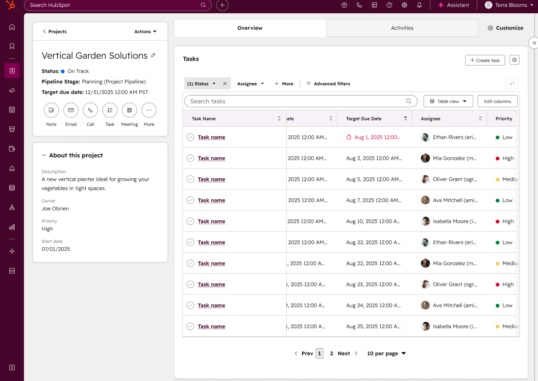Click the Create task button
The height and width of the screenshot is (381, 538).
tap(485, 60)
